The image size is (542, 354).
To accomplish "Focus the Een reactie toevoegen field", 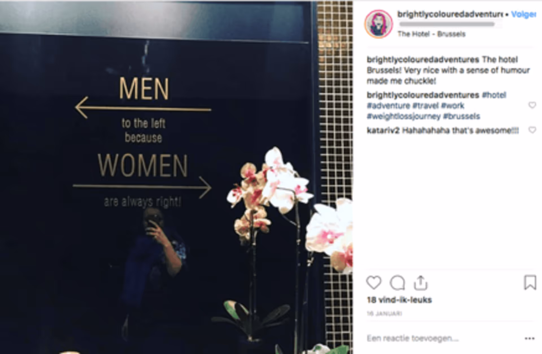I will (x=443, y=338).
